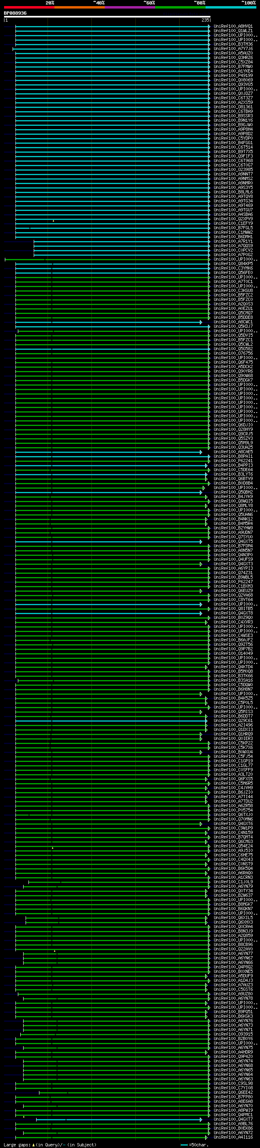
Task: Select hit UniRef100_B4NK12
Action: [233, 519]
